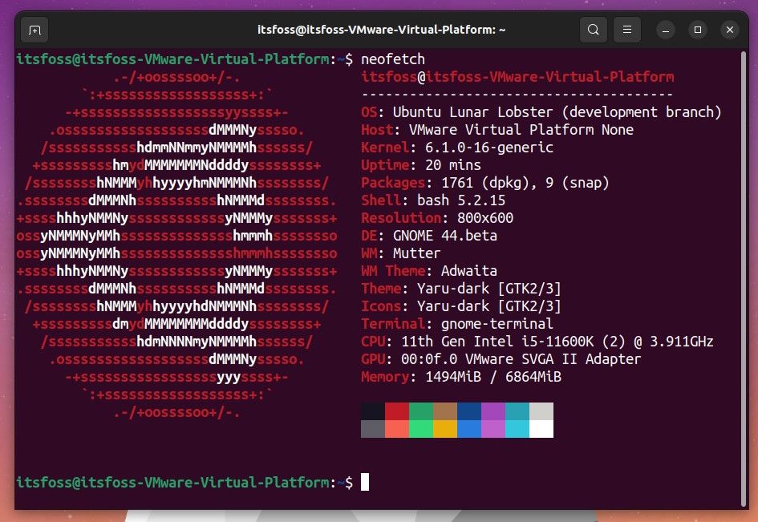Screen dimensions: 758x522
Task: Click the bright green color block
Action: [421, 429]
